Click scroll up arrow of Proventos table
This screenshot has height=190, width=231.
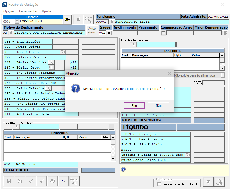[113, 137]
